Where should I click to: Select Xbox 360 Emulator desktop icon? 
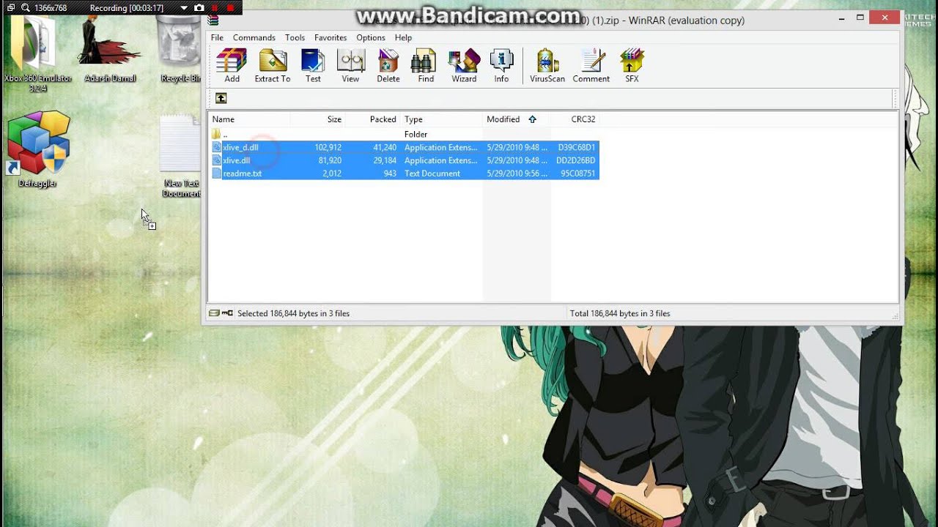point(37,53)
